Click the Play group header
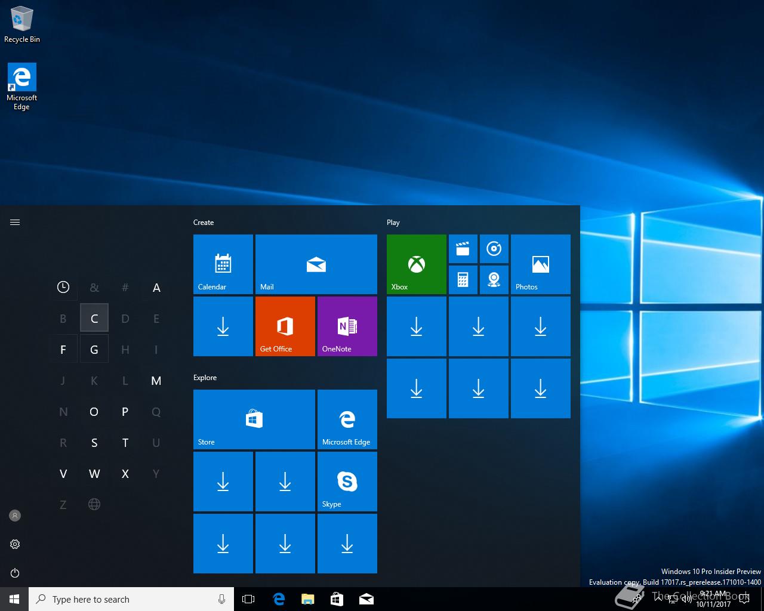Viewport: 764px width, 611px height. click(x=393, y=223)
